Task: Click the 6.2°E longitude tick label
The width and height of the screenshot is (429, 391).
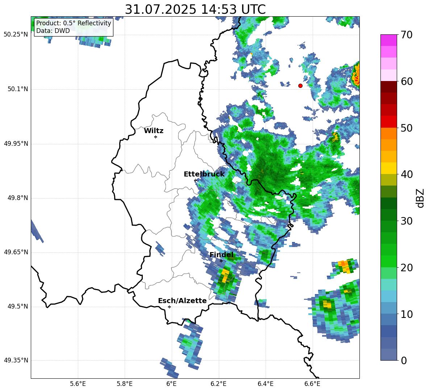Action: click(x=218, y=384)
